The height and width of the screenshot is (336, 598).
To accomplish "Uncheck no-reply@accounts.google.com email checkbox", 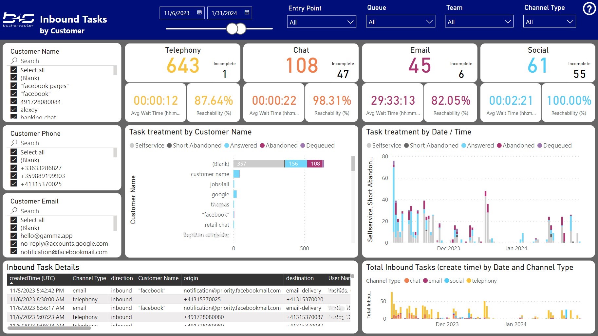I will coord(14,243).
